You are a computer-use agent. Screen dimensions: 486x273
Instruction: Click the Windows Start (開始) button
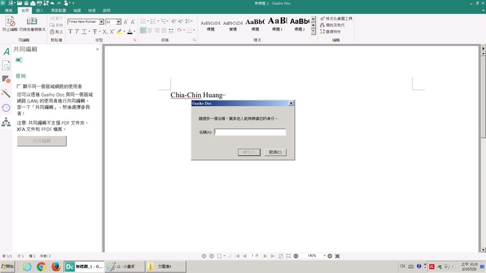[7, 266]
